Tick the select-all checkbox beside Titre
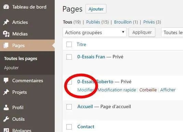Image resolution: width=183 pixels, height=132 pixels. [69, 44]
